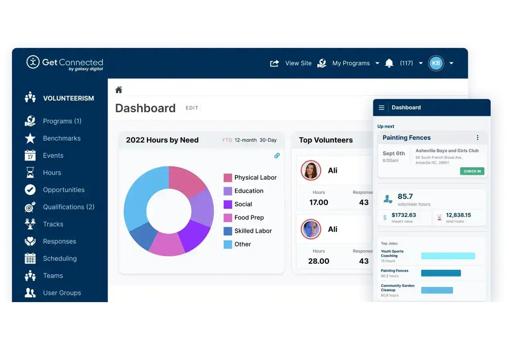
Task: Click the EDIT dashboard button
Action: coord(192,108)
